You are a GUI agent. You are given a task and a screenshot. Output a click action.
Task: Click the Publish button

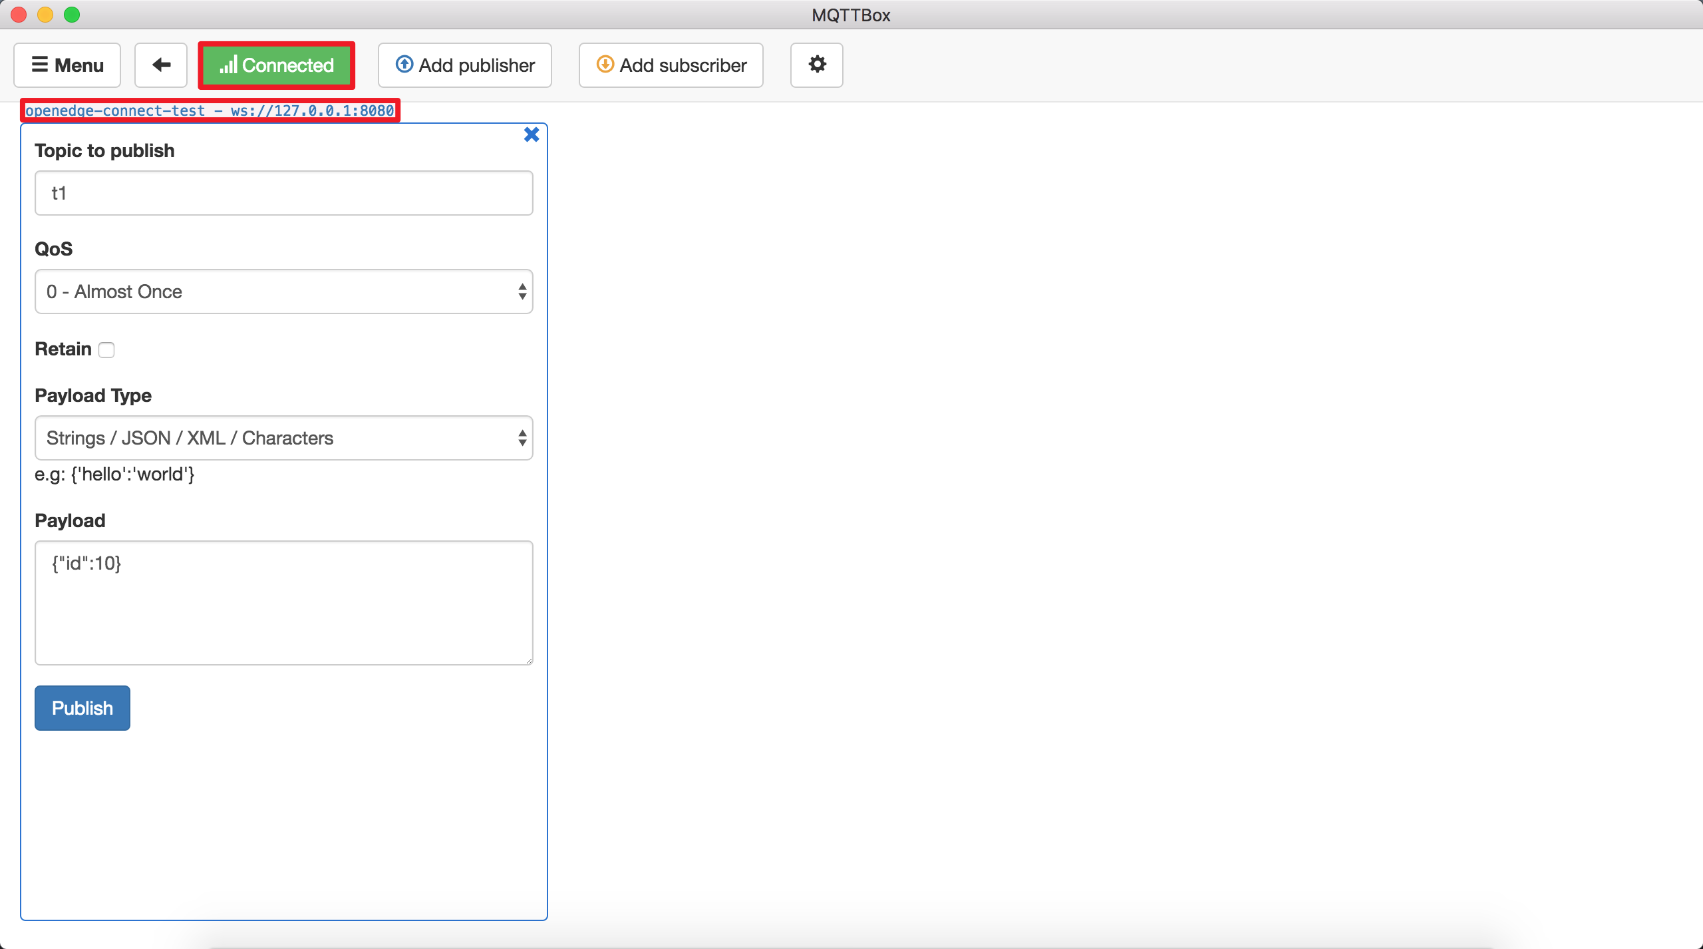pos(82,707)
